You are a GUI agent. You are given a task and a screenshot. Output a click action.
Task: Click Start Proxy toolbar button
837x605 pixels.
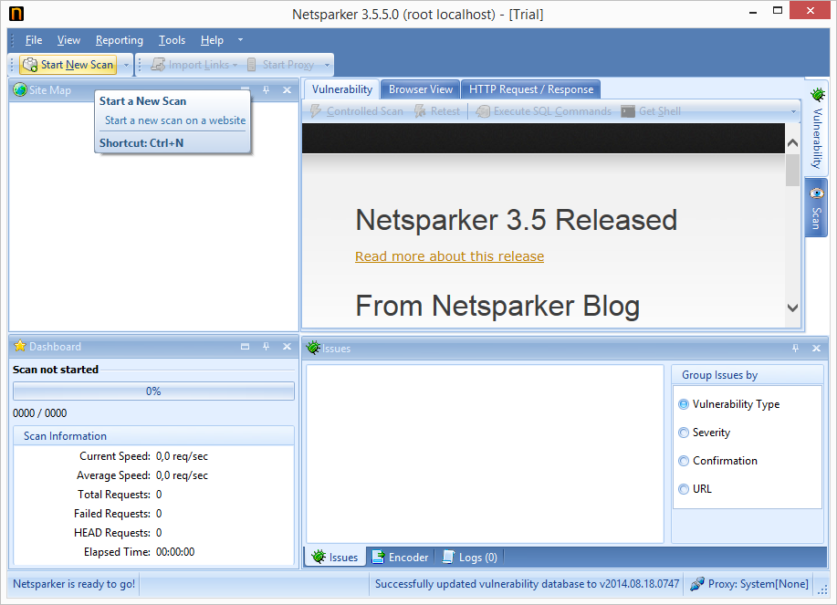click(280, 65)
